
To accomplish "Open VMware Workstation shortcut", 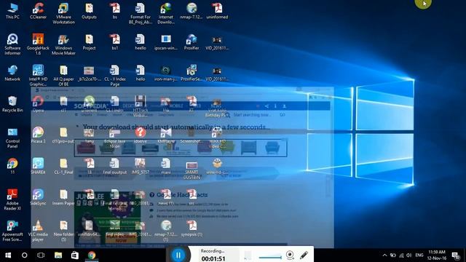I will (x=63, y=13).
